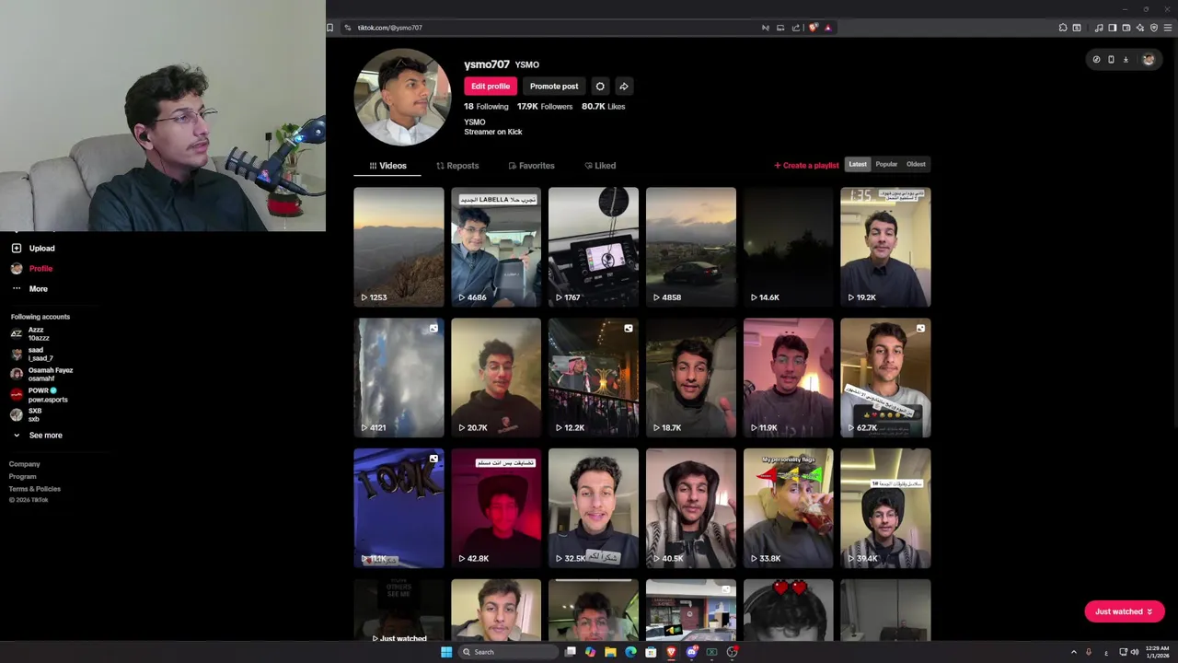Click the ysmo707 profile avatar picture
Viewport: 1178px width, 663px height.
402,98
